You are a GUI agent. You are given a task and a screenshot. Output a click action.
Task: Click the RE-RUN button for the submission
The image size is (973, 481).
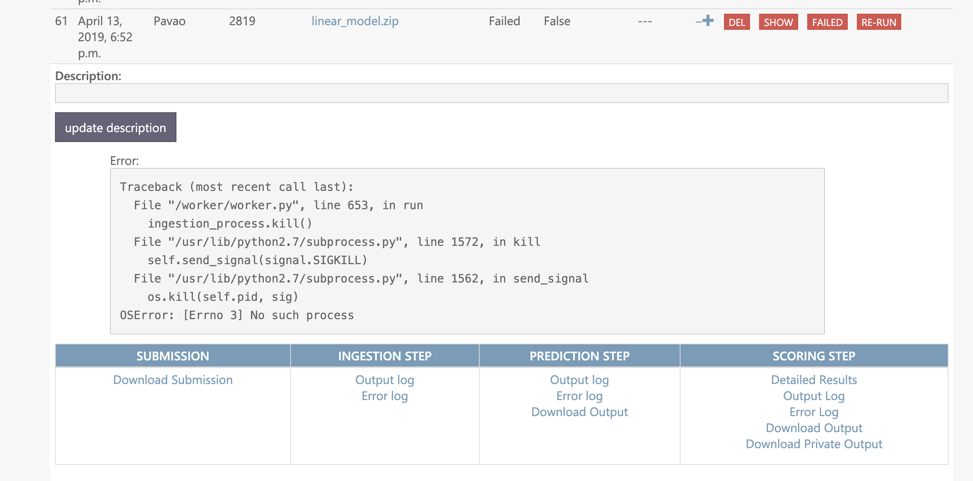pyautogui.click(x=879, y=22)
